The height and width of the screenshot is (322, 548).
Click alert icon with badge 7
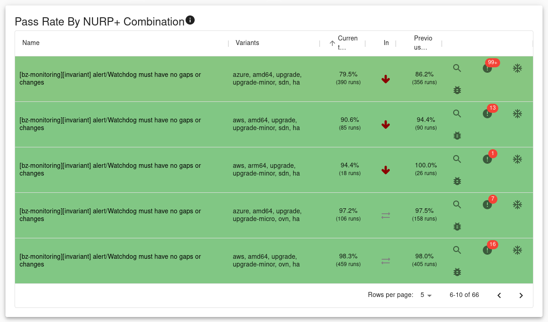point(487,205)
